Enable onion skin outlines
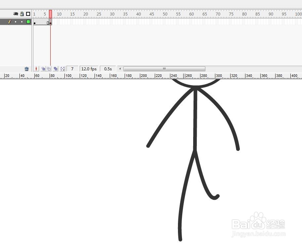Screen dimensions: 302x244 tap(49, 69)
